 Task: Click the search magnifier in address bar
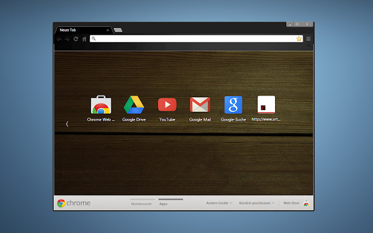tap(93, 38)
